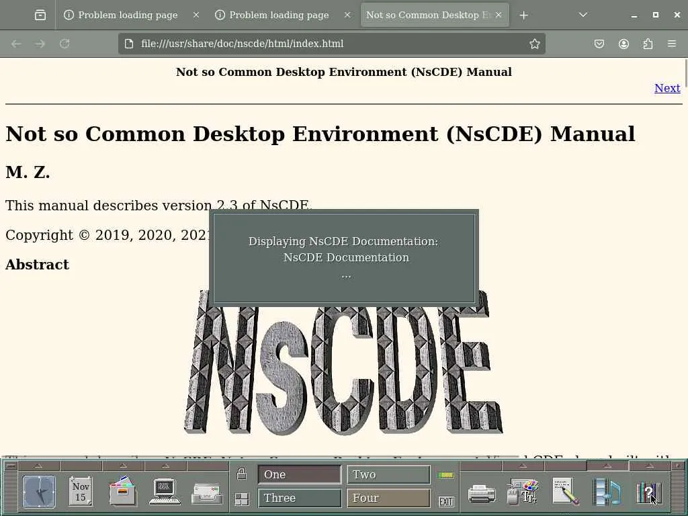
Task: Open the front panel window menu button
Action: coord(11,466)
